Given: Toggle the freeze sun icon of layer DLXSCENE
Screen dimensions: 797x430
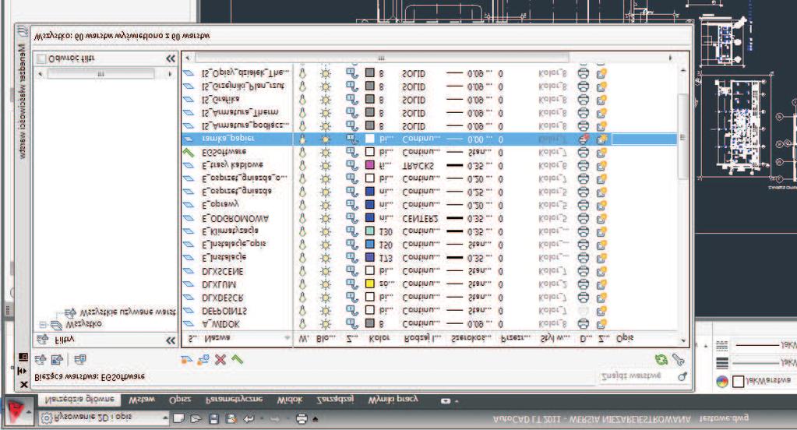Looking at the screenshot, I should coord(326,271).
